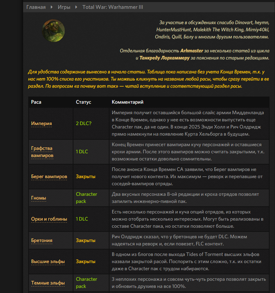Jump to Графства вампиров section
This screenshot has width=275, height=293.
pyautogui.click(x=42, y=152)
